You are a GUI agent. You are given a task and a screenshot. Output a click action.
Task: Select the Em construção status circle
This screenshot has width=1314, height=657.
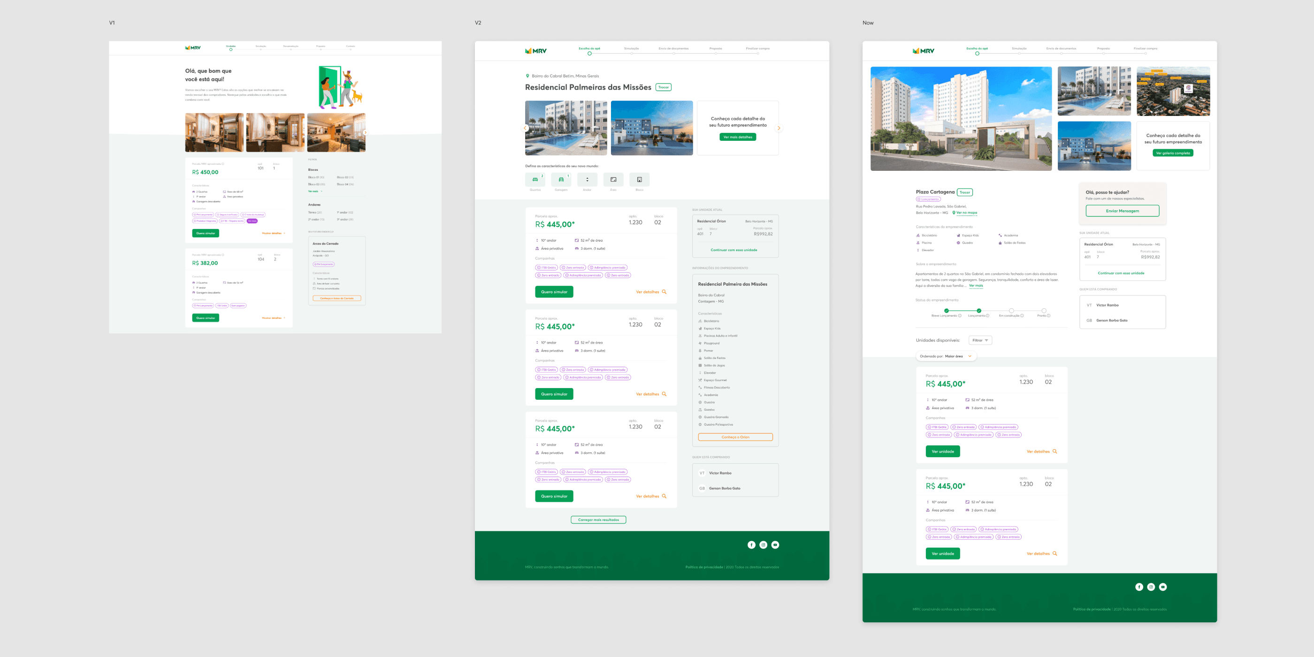click(1011, 310)
